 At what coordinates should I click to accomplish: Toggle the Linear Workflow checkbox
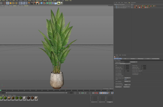point(125,83)
